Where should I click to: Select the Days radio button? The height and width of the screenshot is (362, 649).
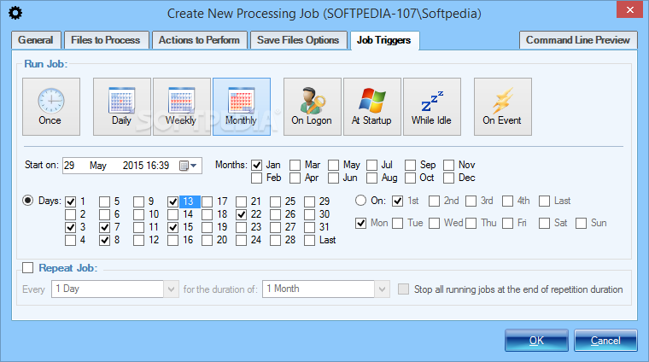click(x=27, y=201)
